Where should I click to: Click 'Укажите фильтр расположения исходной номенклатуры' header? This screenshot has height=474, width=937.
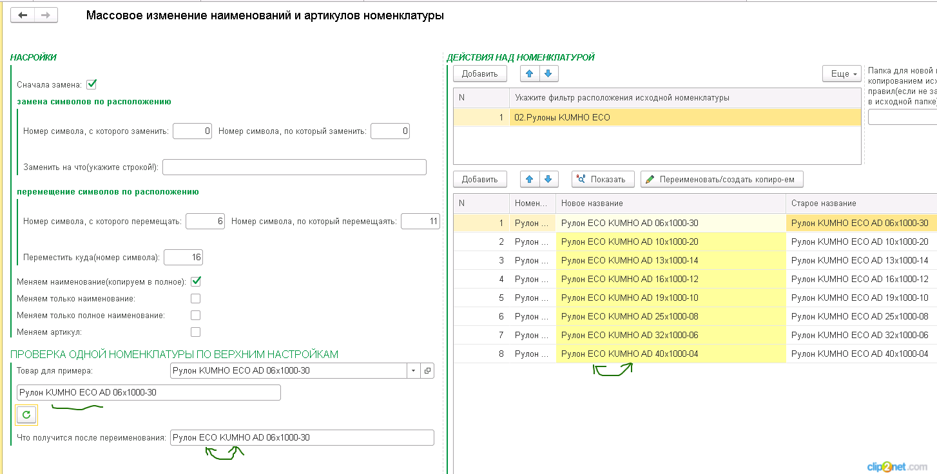(685, 98)
